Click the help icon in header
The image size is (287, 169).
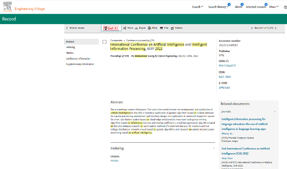tap(285, 7)
